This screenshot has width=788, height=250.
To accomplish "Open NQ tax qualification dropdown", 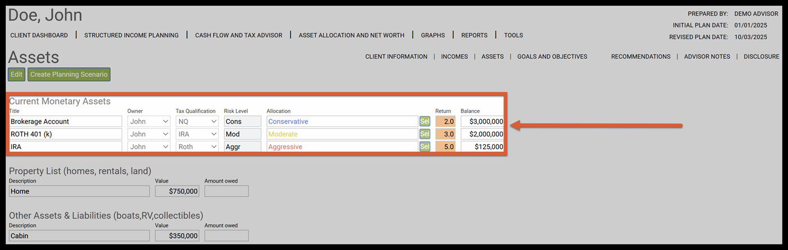I will [197, 121].
